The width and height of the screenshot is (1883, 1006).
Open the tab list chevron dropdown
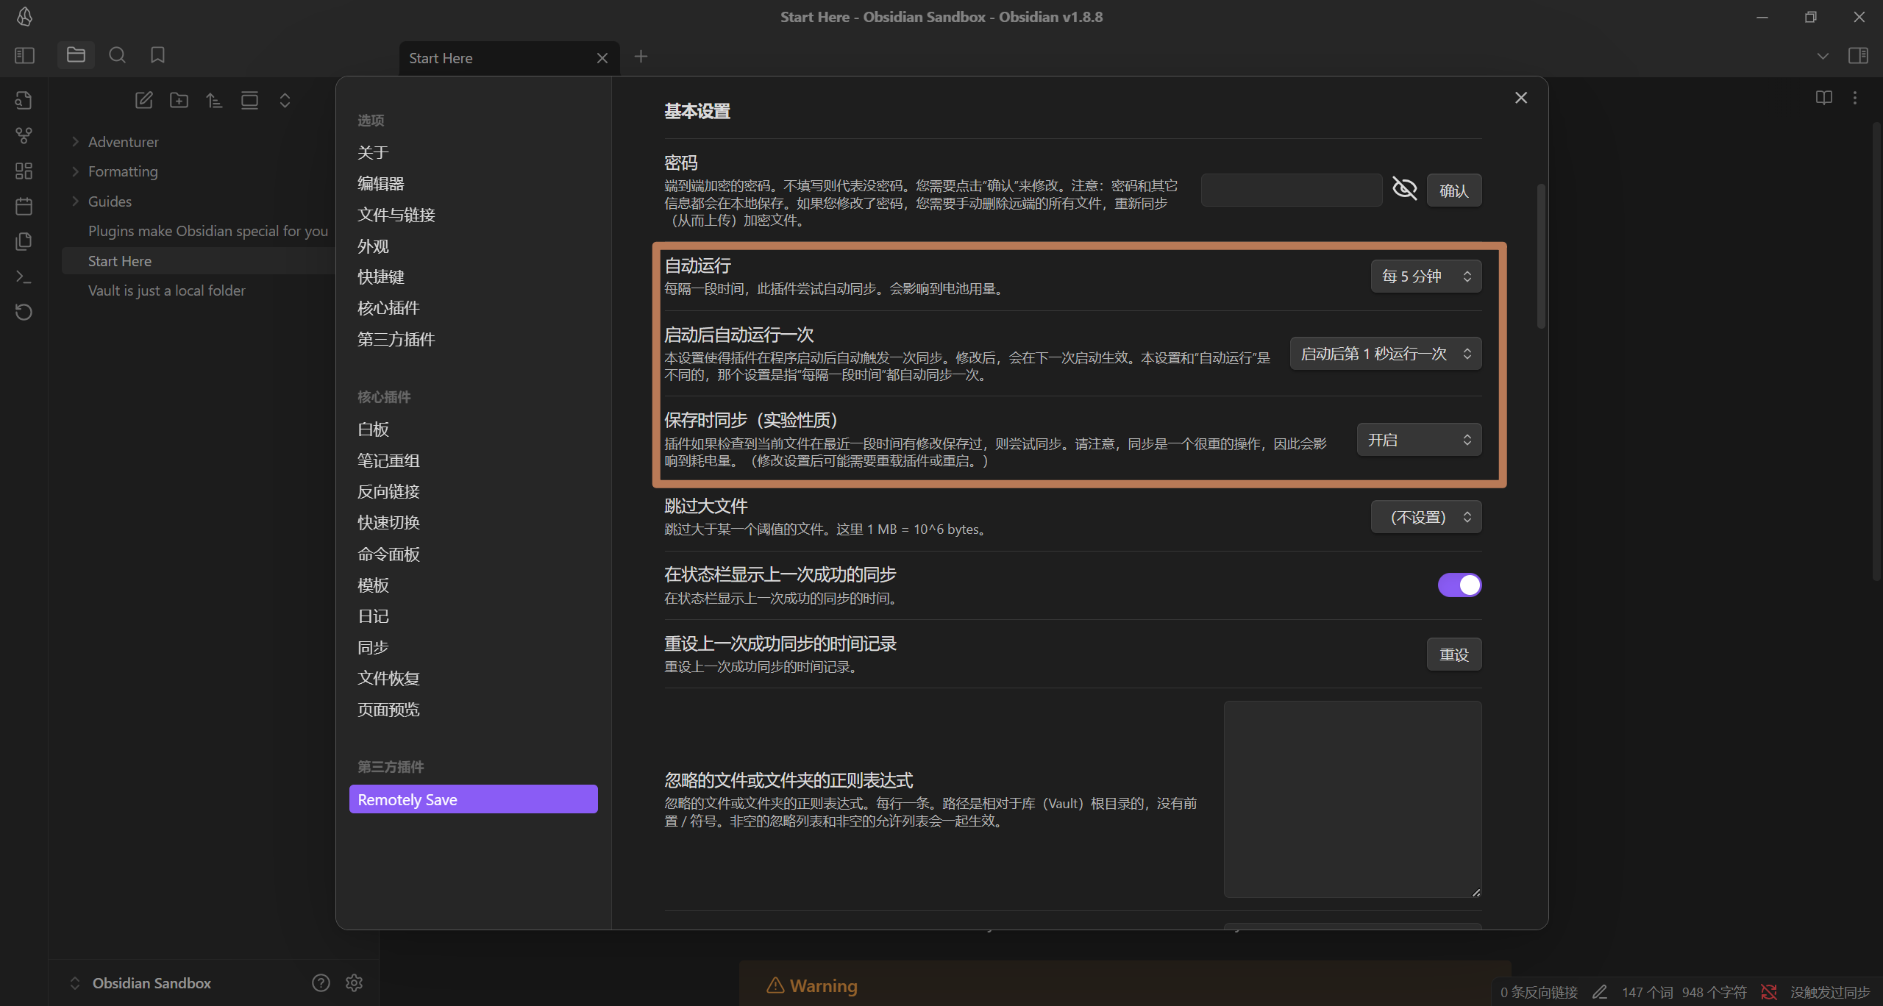point(1822,56)
